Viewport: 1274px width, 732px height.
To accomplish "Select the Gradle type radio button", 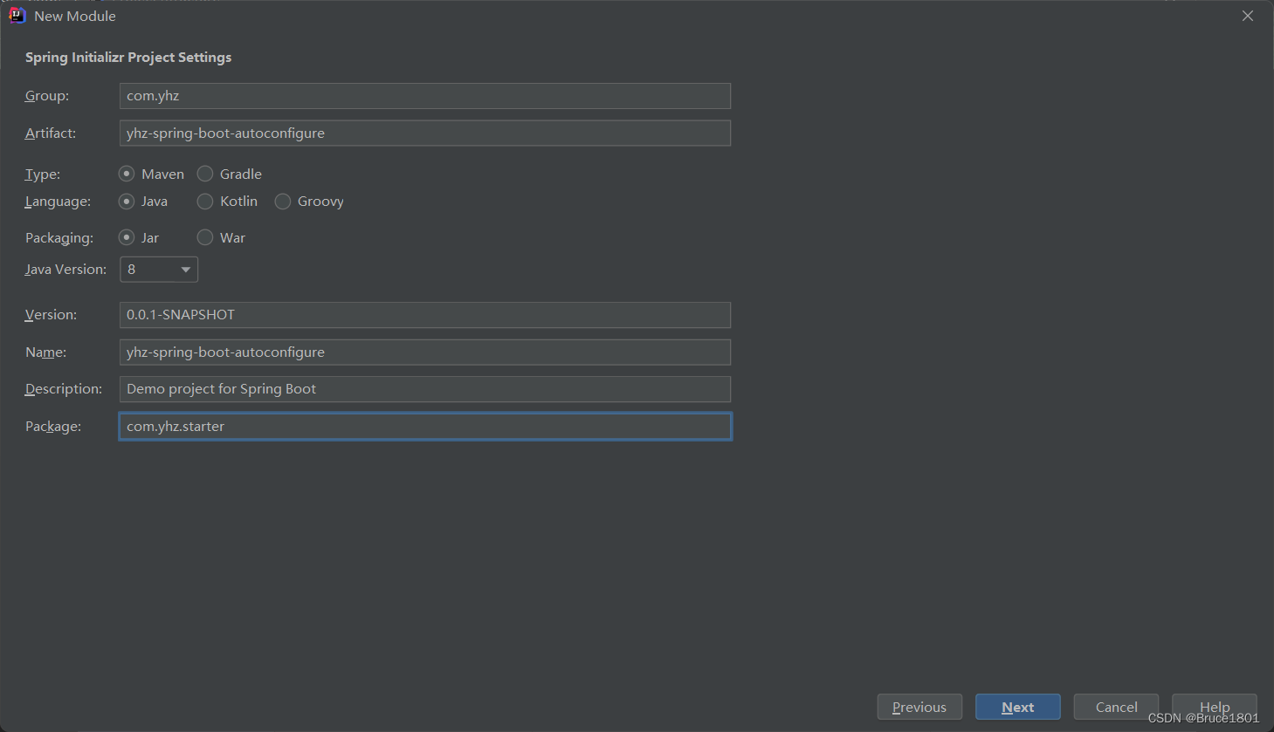I will (205, 174).
